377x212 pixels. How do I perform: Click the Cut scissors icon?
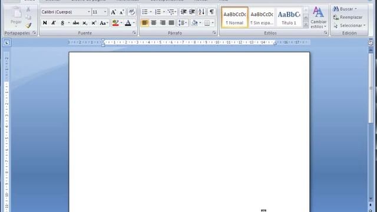point(28,9)
